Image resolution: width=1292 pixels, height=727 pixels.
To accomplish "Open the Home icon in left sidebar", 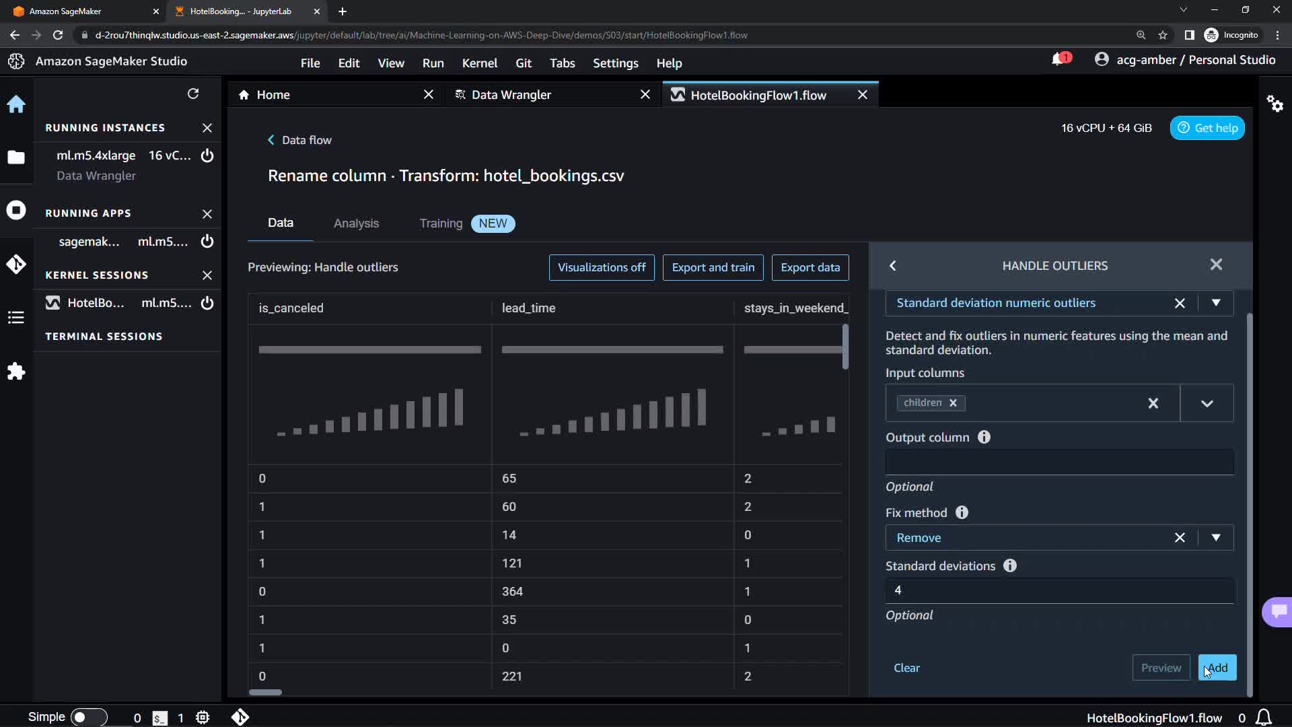I will point(16,104).
